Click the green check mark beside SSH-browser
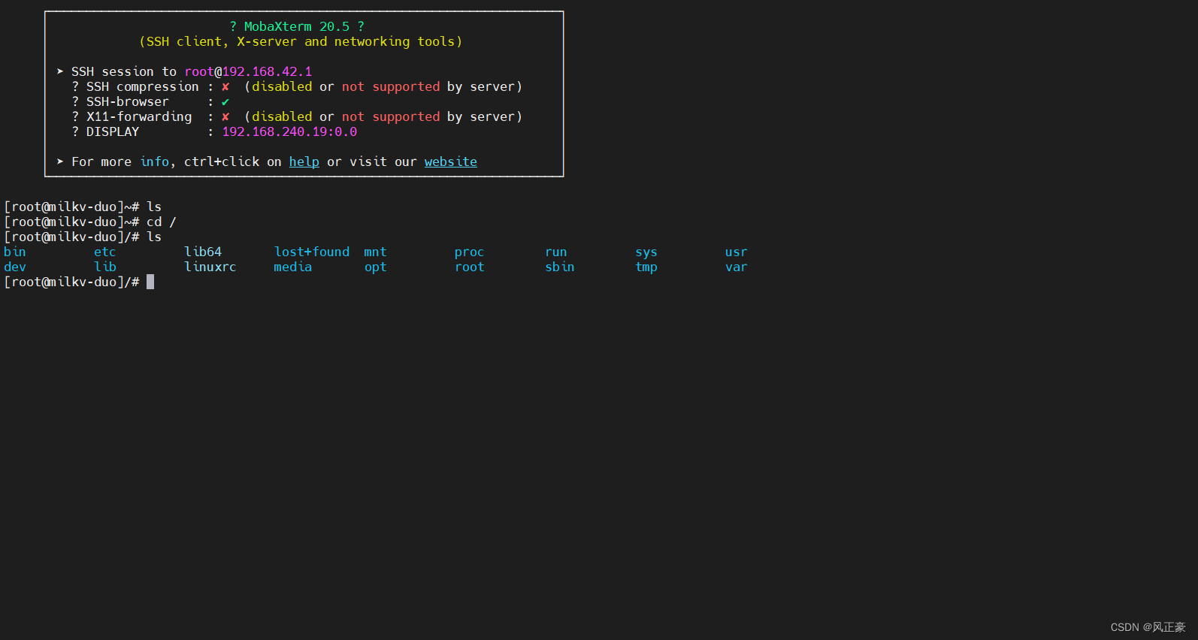Screen dimensions: 1198x640 click(225, 101)
